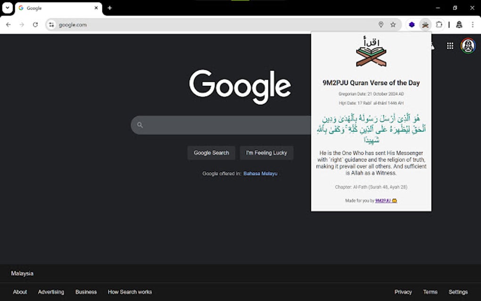Bookmark the page with the star icon
Screen dimensions: 481x301
coord(393,25)
